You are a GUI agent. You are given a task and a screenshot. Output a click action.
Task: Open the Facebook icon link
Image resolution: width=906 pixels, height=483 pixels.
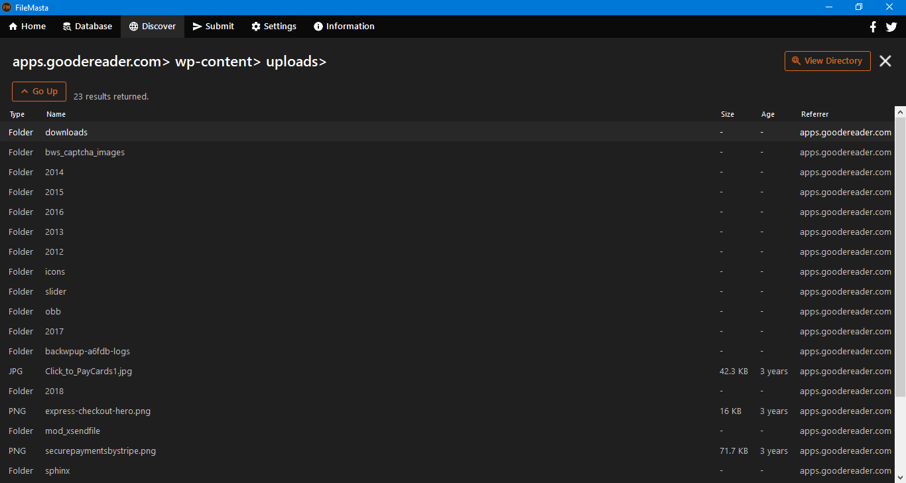point(873,27)
